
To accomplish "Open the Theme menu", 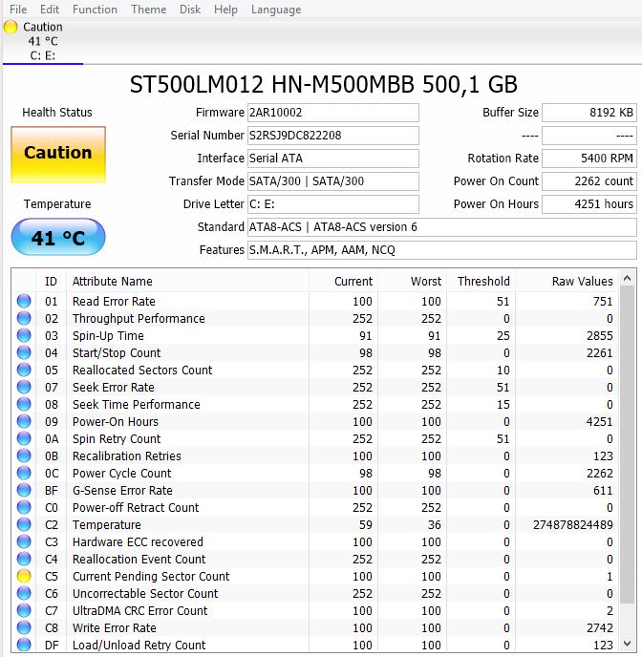I will click(x=148, y=10).
